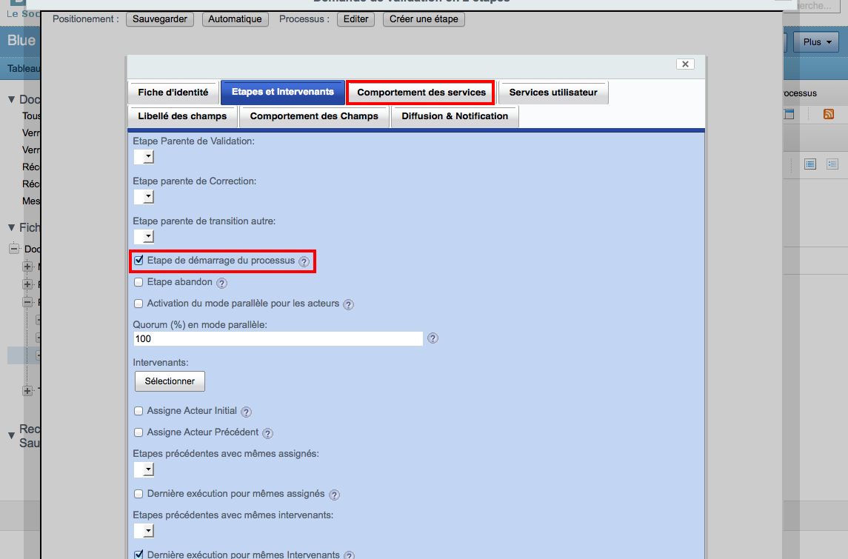The width and height of the screenshot is (848, 559).
Task: Click the Quorum (%) input field
Action: coord(278,339)
